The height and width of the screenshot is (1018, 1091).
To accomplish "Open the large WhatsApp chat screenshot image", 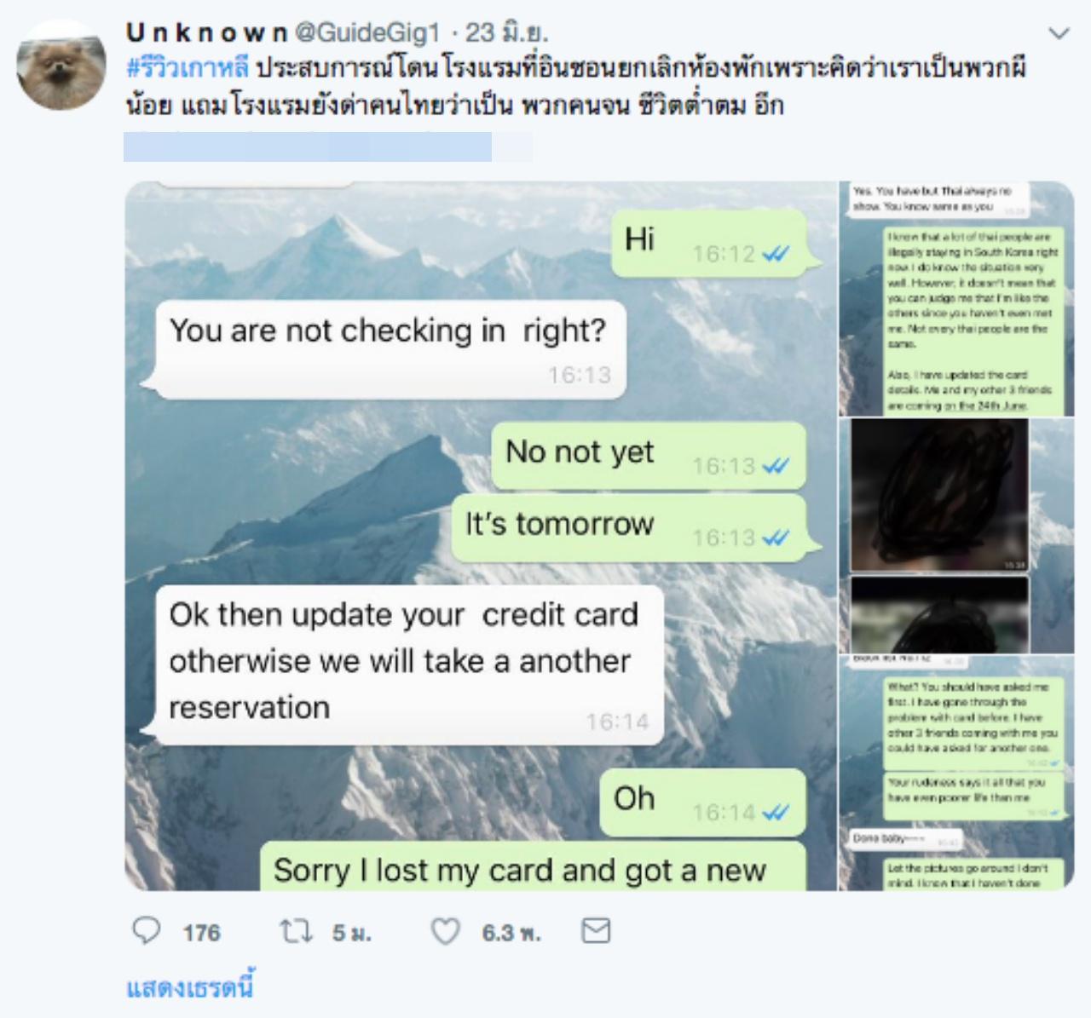I will (480, 536).
